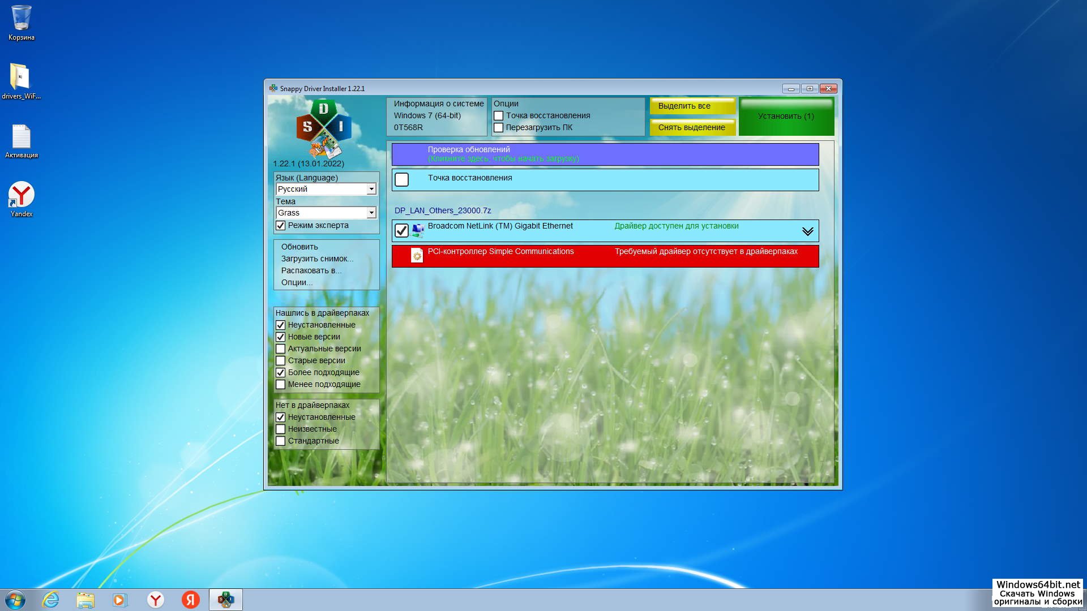Viewport: 1087px width, 611px height.
Task: Expand the Broadcom driver details chevron
Action: (x=807, y=231)
